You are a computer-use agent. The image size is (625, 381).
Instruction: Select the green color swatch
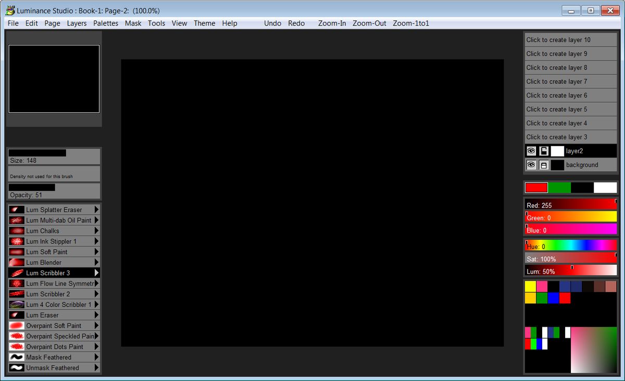(559, 188)
